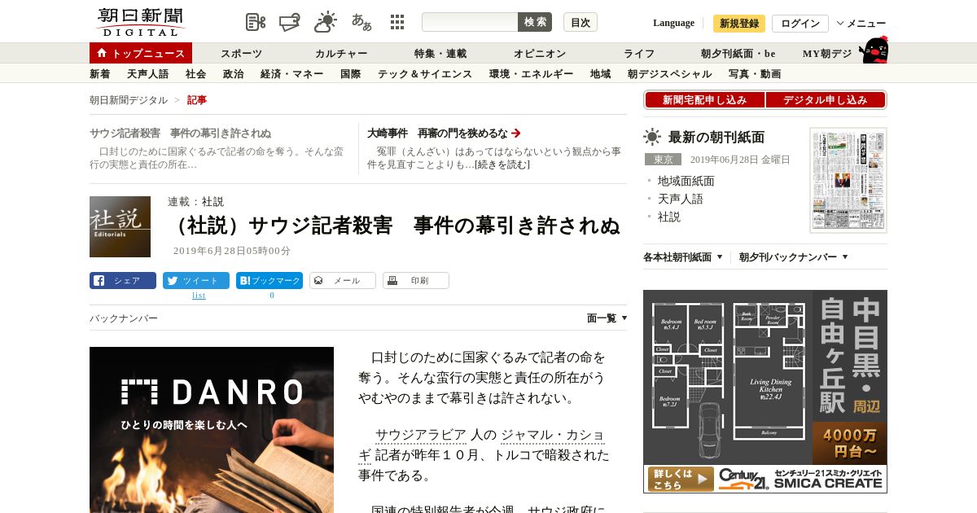Select 環境・エネルギー in sub navigation
This screenshot has width=977, height=513.
[x=532, y=74]
